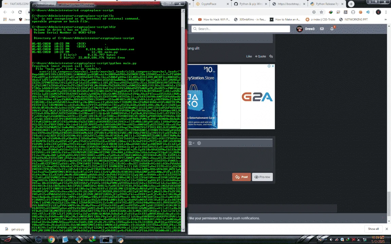391x244 pixels.
Task: Click the blue sound-wave extension icon
Action: tap(368, 12)
